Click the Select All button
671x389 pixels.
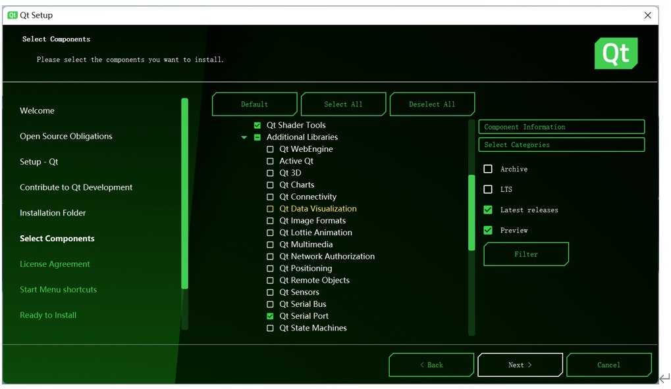pyautogui.click(x=343, y=104)
